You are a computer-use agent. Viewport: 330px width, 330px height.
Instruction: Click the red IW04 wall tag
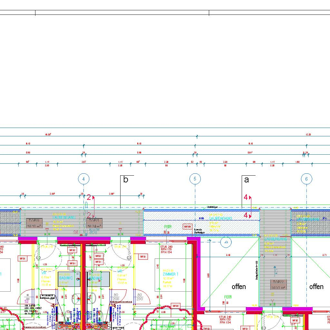(x=175, y=306)
